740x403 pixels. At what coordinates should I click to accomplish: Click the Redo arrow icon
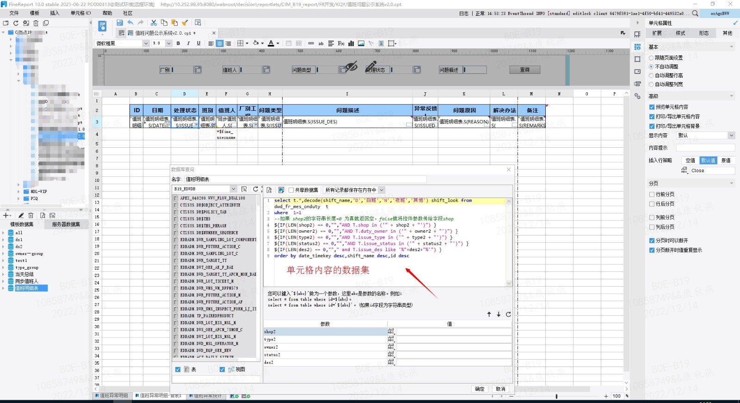(141, 23)
